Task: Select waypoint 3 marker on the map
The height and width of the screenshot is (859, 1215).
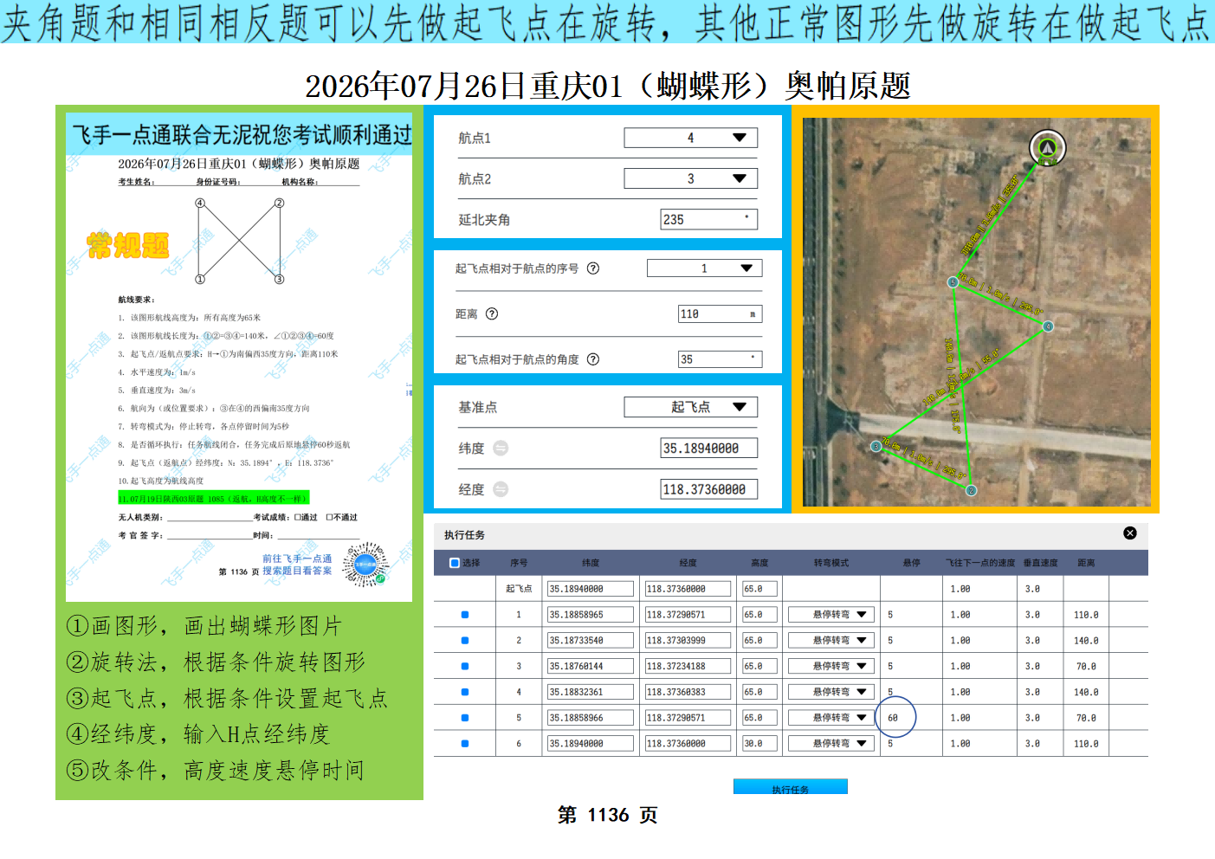Action: coord(876,446)
